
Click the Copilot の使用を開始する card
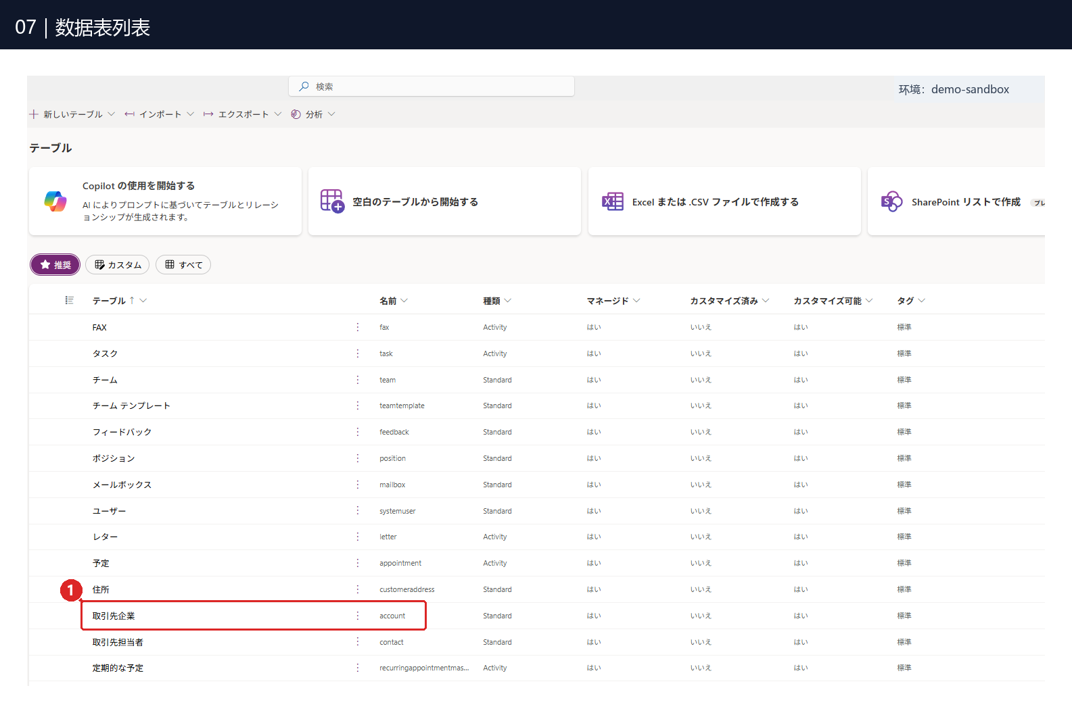click(165, 201)
